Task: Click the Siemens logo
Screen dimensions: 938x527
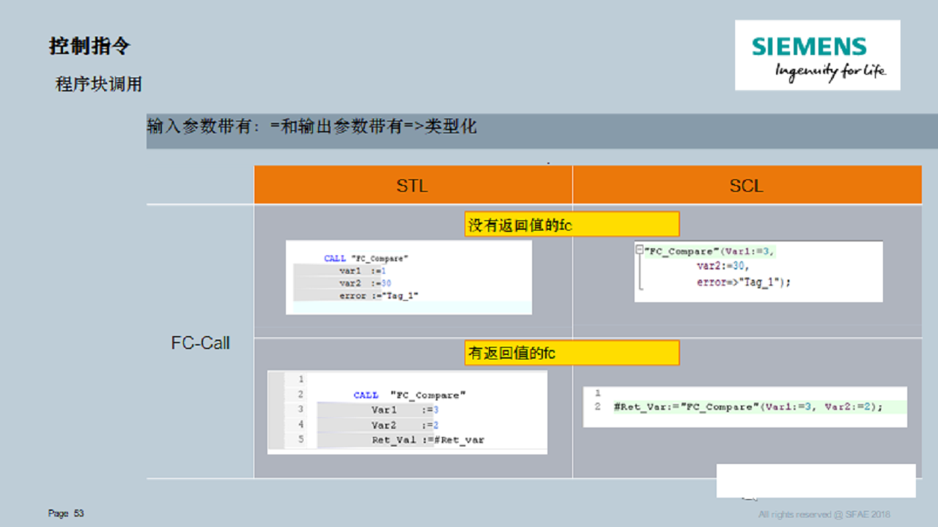Action: (x=817, y=55)
